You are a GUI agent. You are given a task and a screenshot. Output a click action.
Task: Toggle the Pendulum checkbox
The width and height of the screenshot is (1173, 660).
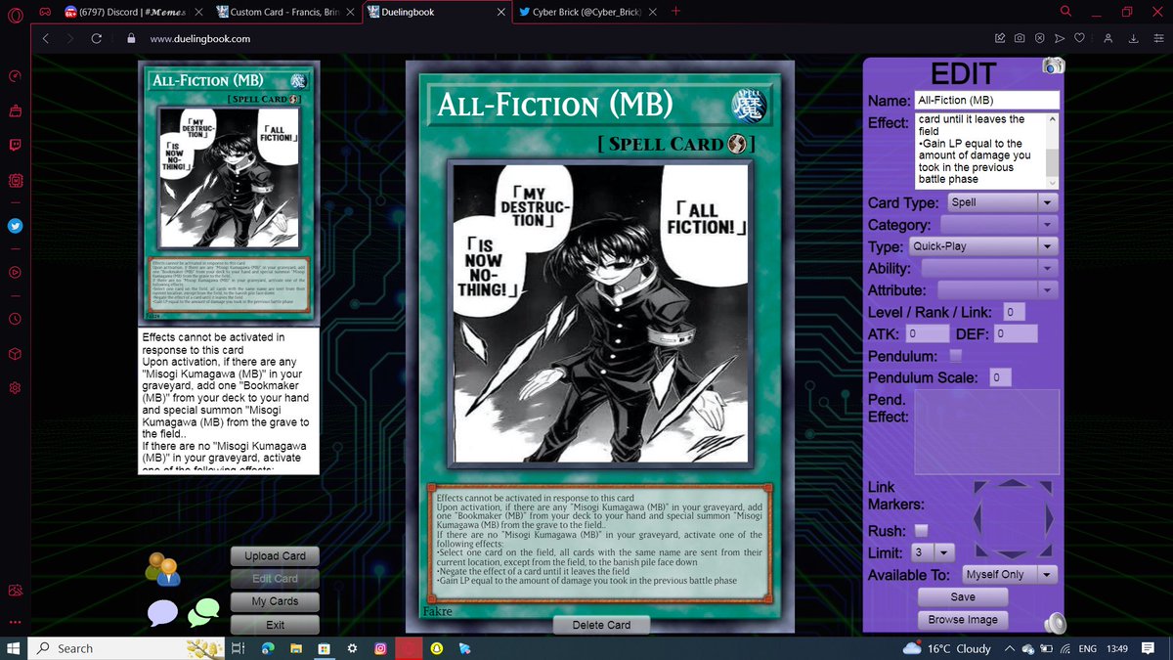click(956, 355)
